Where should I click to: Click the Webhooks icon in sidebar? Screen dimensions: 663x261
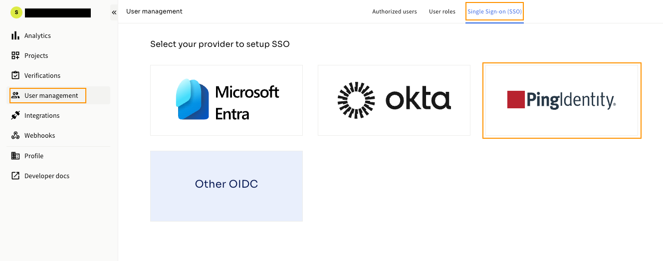pyautogui.click(x=15, y=135)
